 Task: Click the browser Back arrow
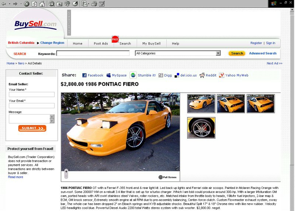4,4
